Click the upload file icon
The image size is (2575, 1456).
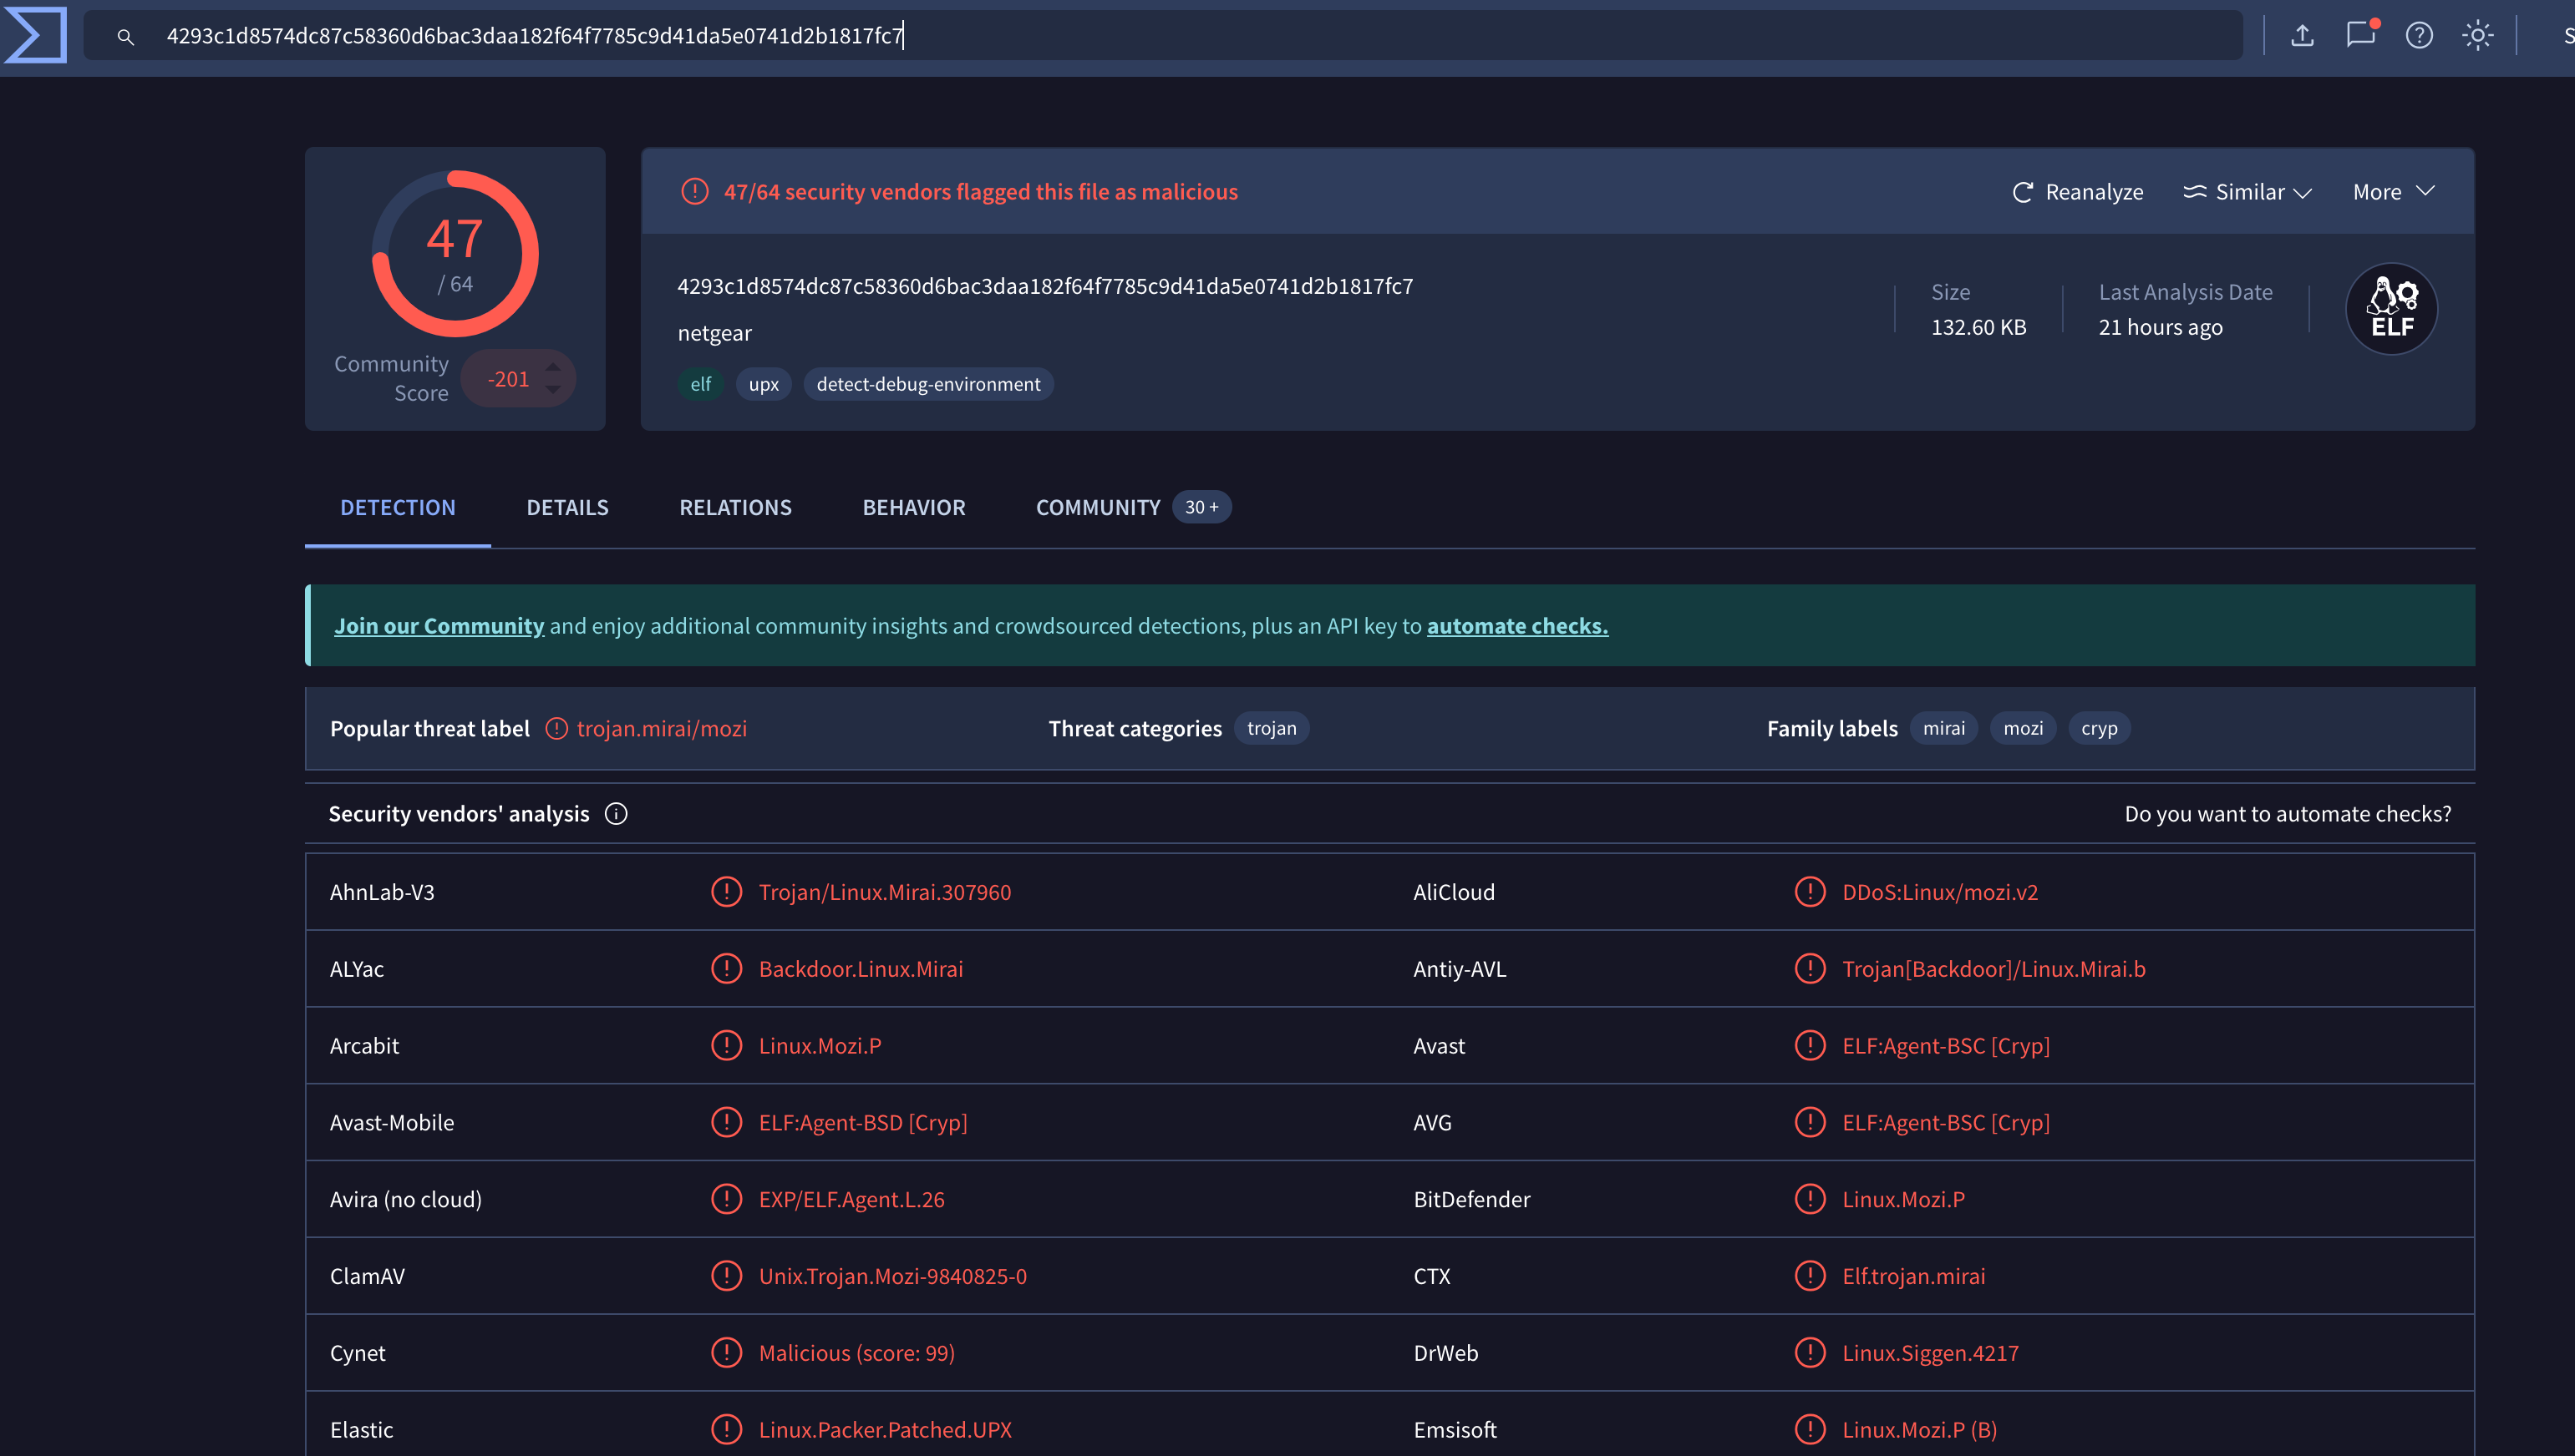click(2302, 36)
